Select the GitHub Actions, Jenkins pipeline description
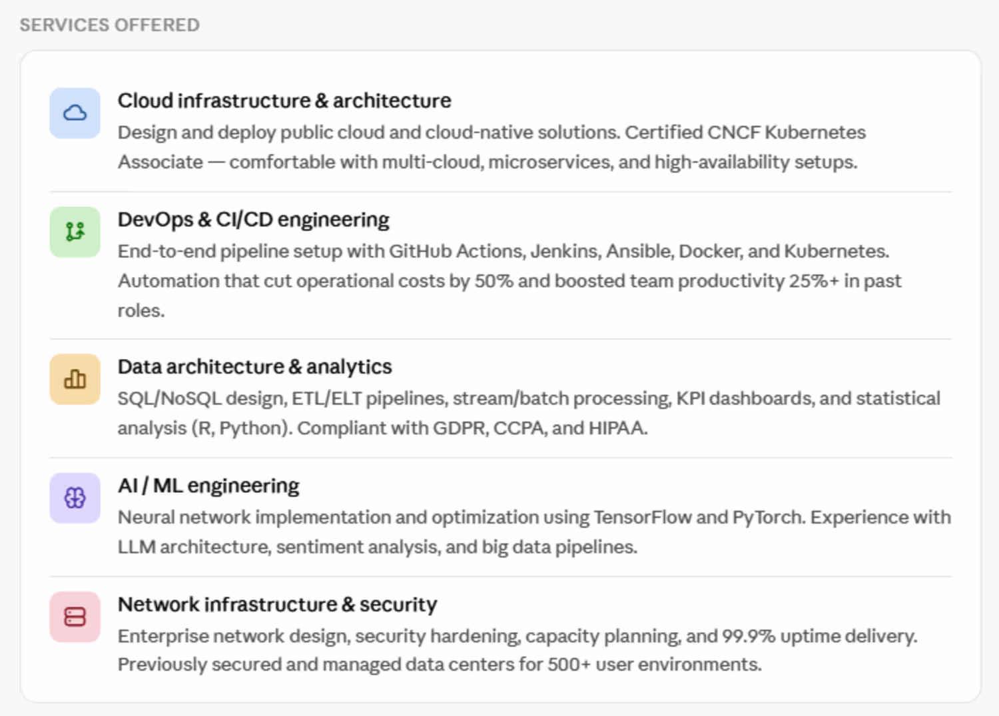 pyautogui.click(x=509, y=280)
